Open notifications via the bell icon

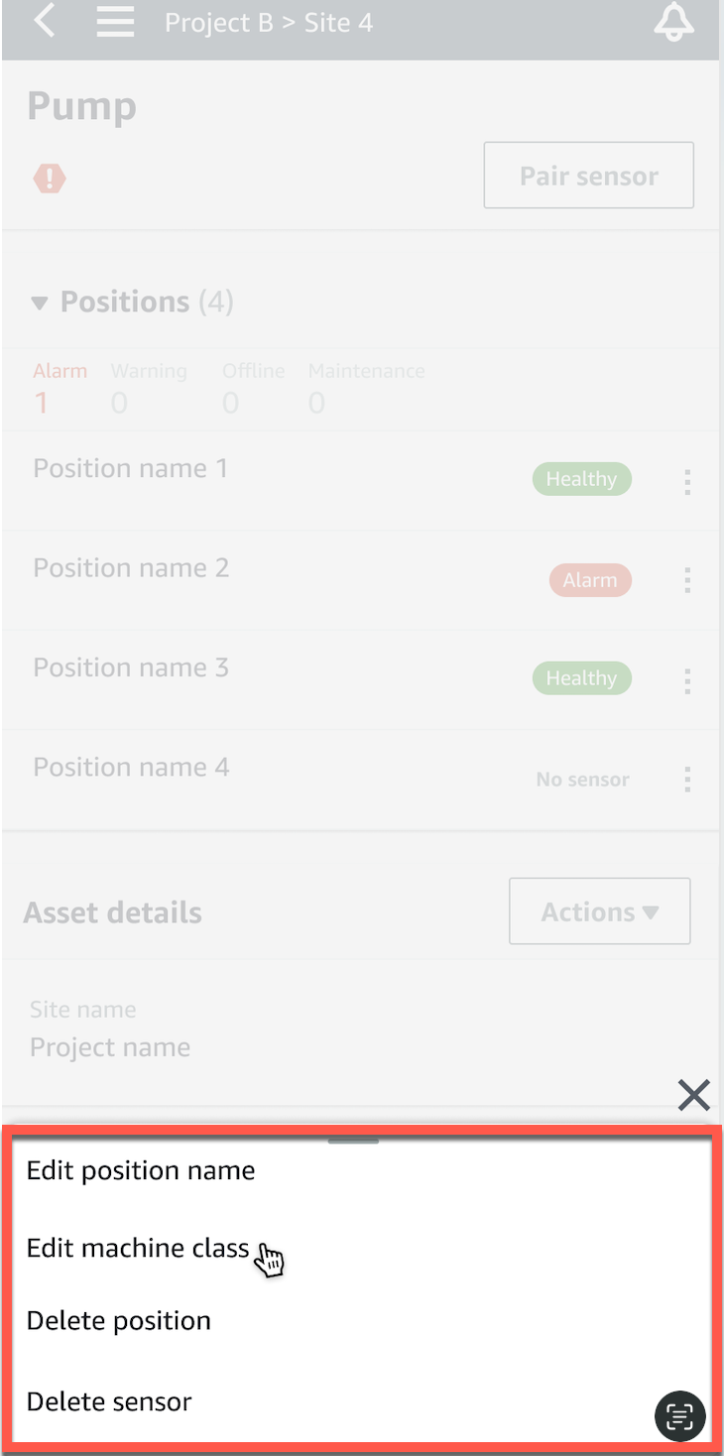(x=673, y=22)
